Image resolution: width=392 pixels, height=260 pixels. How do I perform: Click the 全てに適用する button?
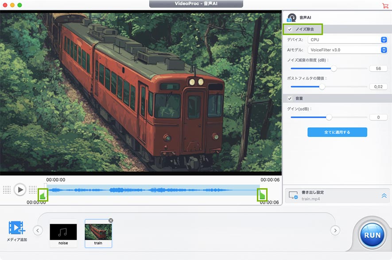tap(337, 132)
